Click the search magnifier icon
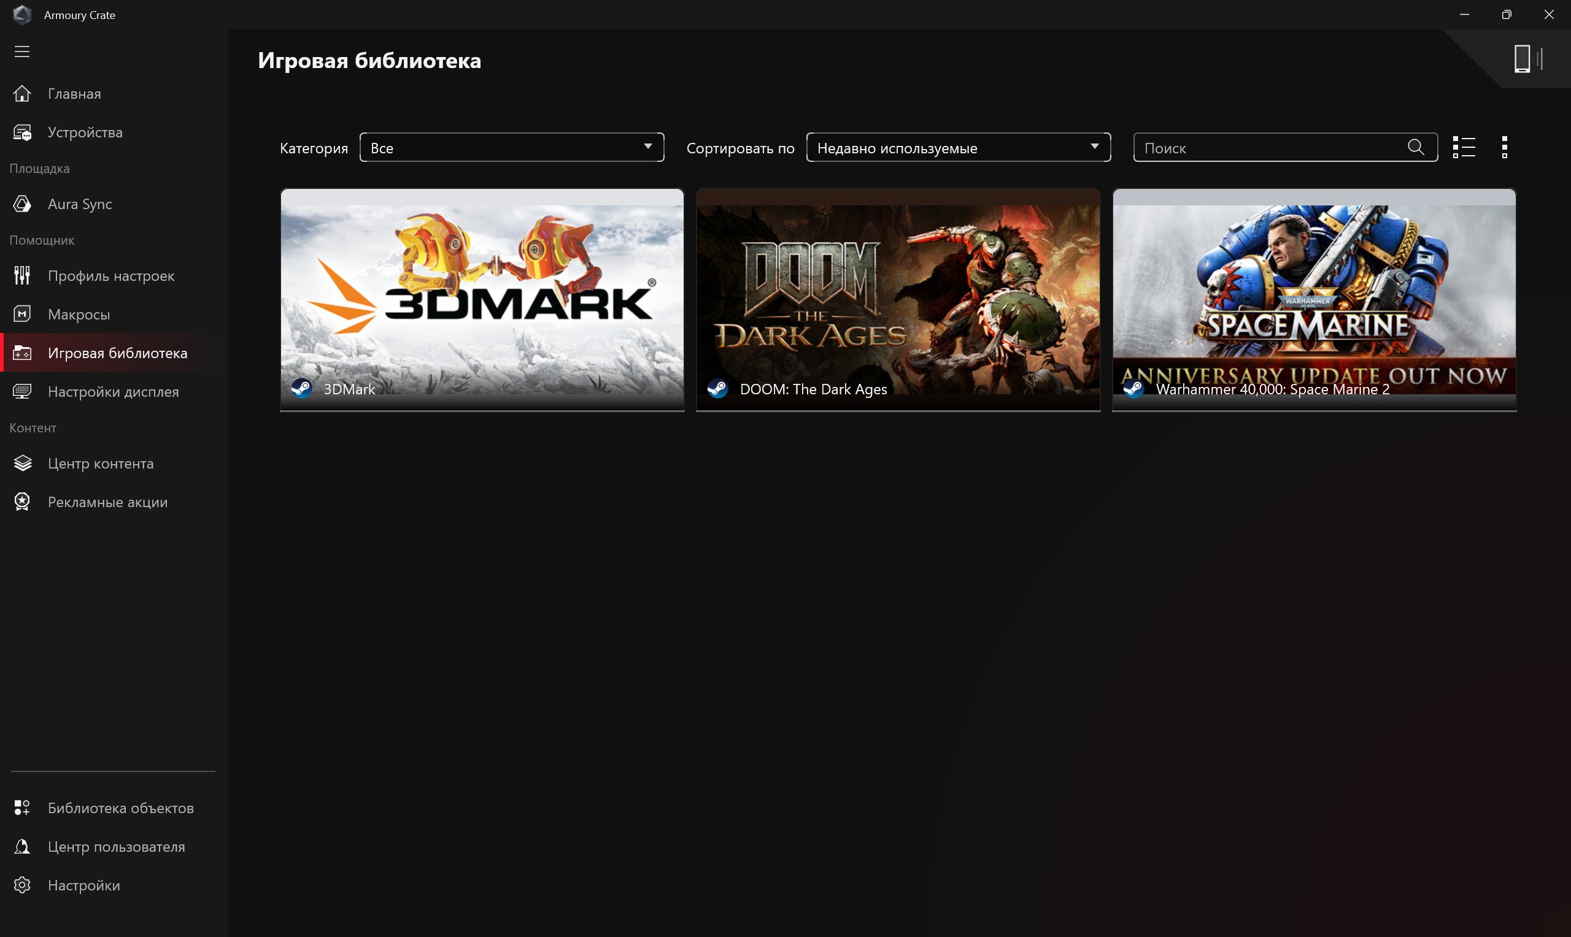The height and width of the screenshot is (937, 1571). [1416, 147]
